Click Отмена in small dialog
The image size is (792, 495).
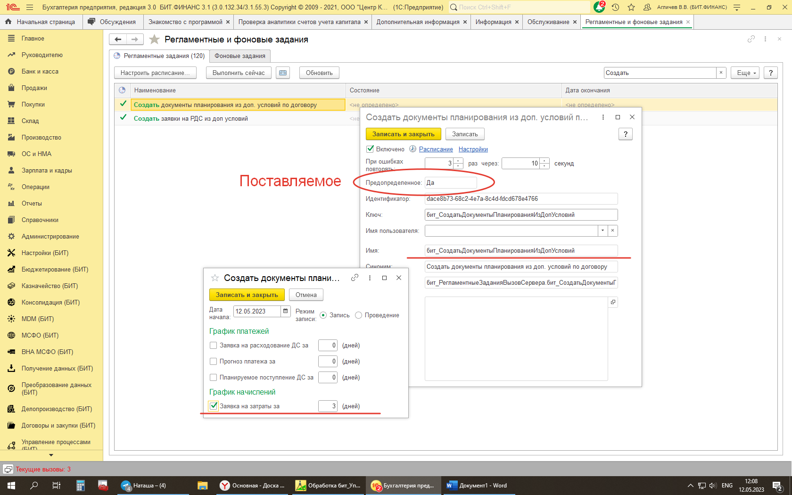306,295
